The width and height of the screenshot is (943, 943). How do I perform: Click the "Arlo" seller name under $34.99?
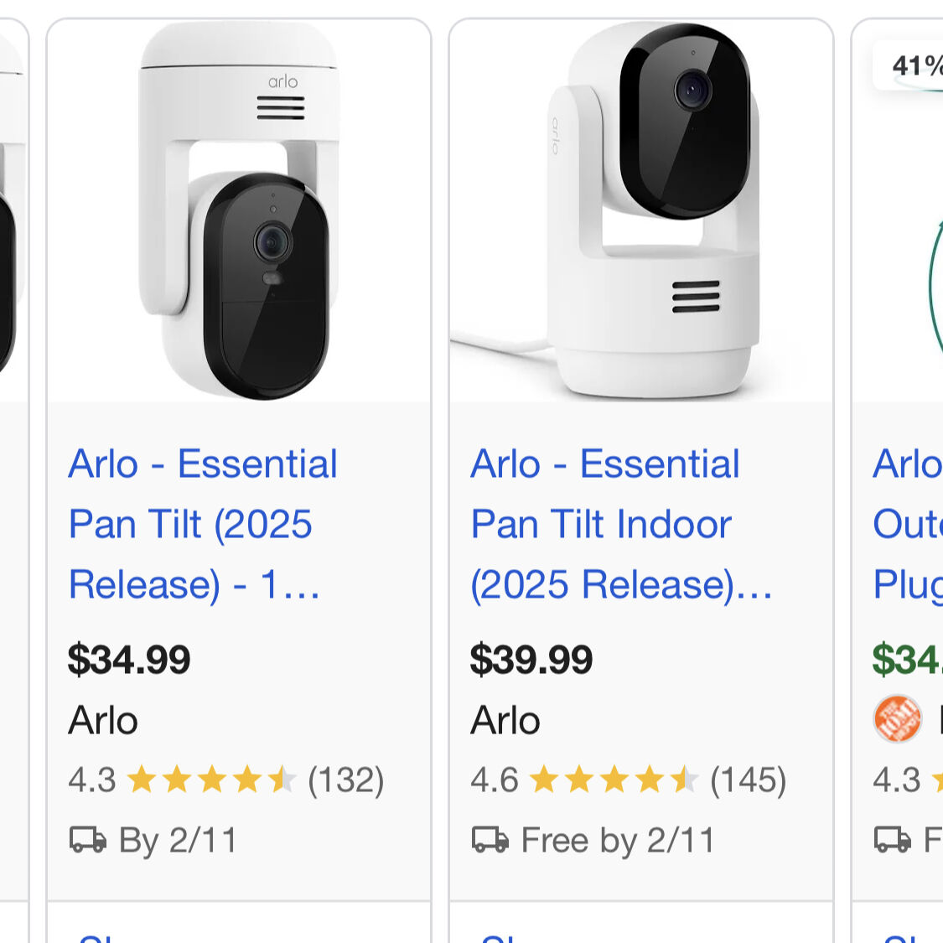tap(103, 720)
